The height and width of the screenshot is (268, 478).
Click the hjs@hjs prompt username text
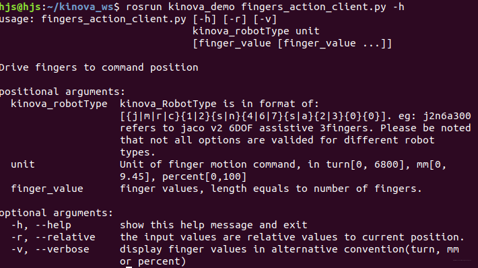(x=20, y=7)
